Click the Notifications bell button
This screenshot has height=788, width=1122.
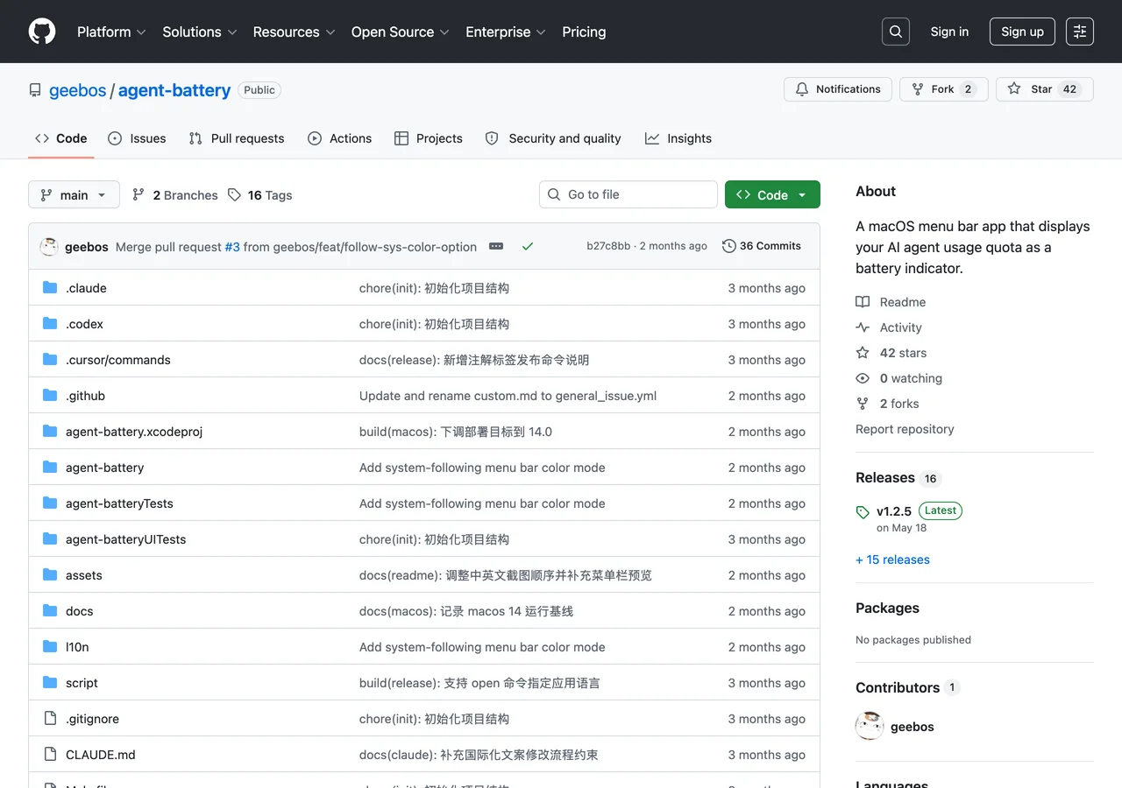point(838,89)
